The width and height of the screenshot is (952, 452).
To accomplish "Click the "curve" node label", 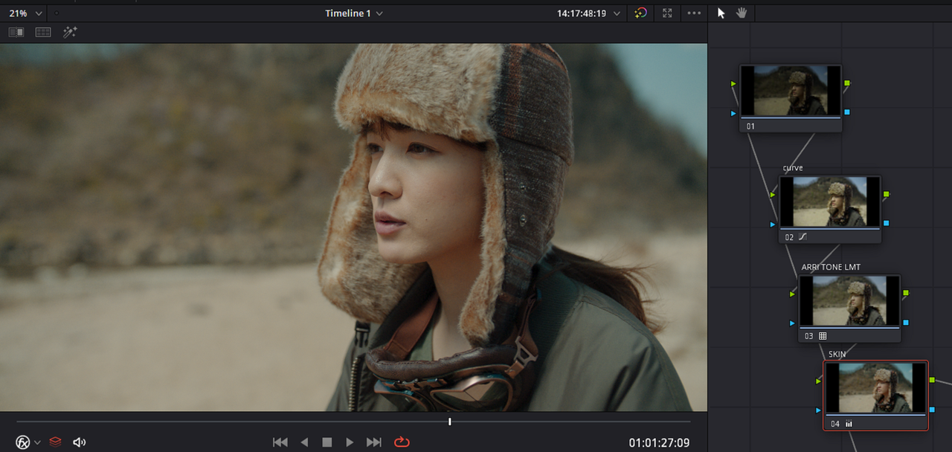I will [x=793, y=168].
